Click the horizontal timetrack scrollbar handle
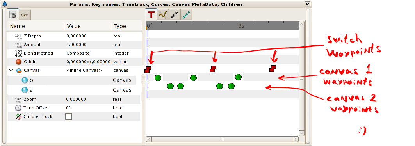The height and width of the screenshot is (146, 415). (x=222, y=139)
